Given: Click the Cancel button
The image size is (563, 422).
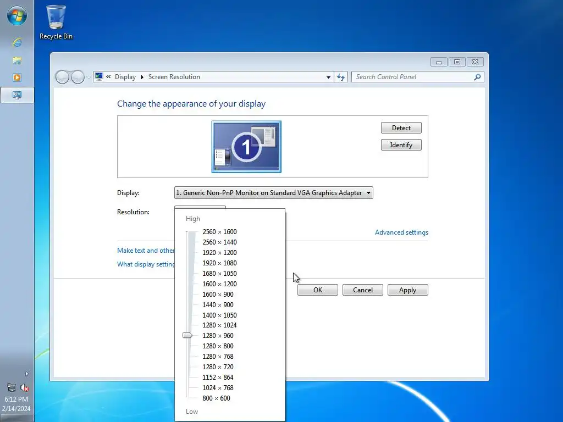Looking at the screenshot, I should click(363, 290).
